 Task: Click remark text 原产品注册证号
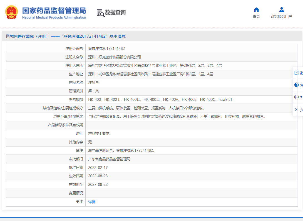pos(122,150)
